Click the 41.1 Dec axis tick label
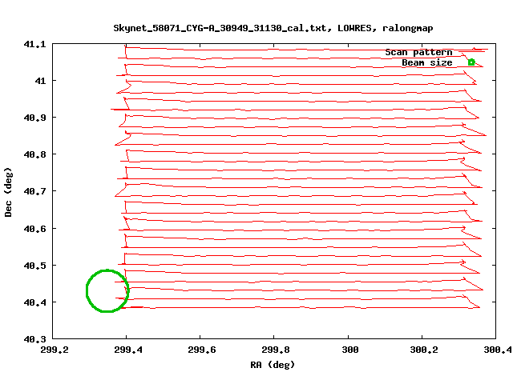Image resolution: width=513 pixels, height=384 pixels. click(34, 44)
